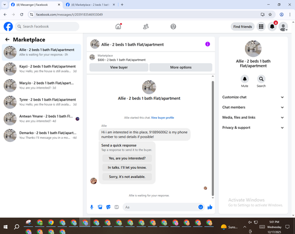The width and height of the screenshot is (295, 234).
Task: Open the Facebook menu grid icon
Action: coord(261,27)
